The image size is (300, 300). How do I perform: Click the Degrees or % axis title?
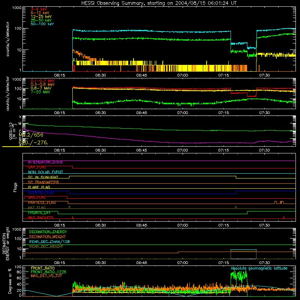click(x=10, y=281)
